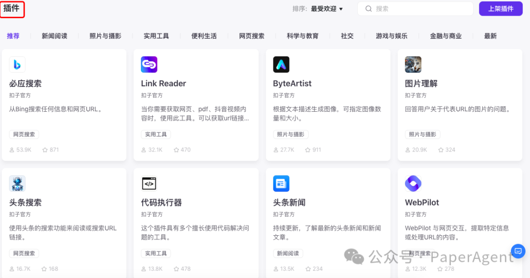Screen dimensions: 530x278
Task: Click star icon on 图片理解 card
Action: pyautogui.click(x=441, y=150)
